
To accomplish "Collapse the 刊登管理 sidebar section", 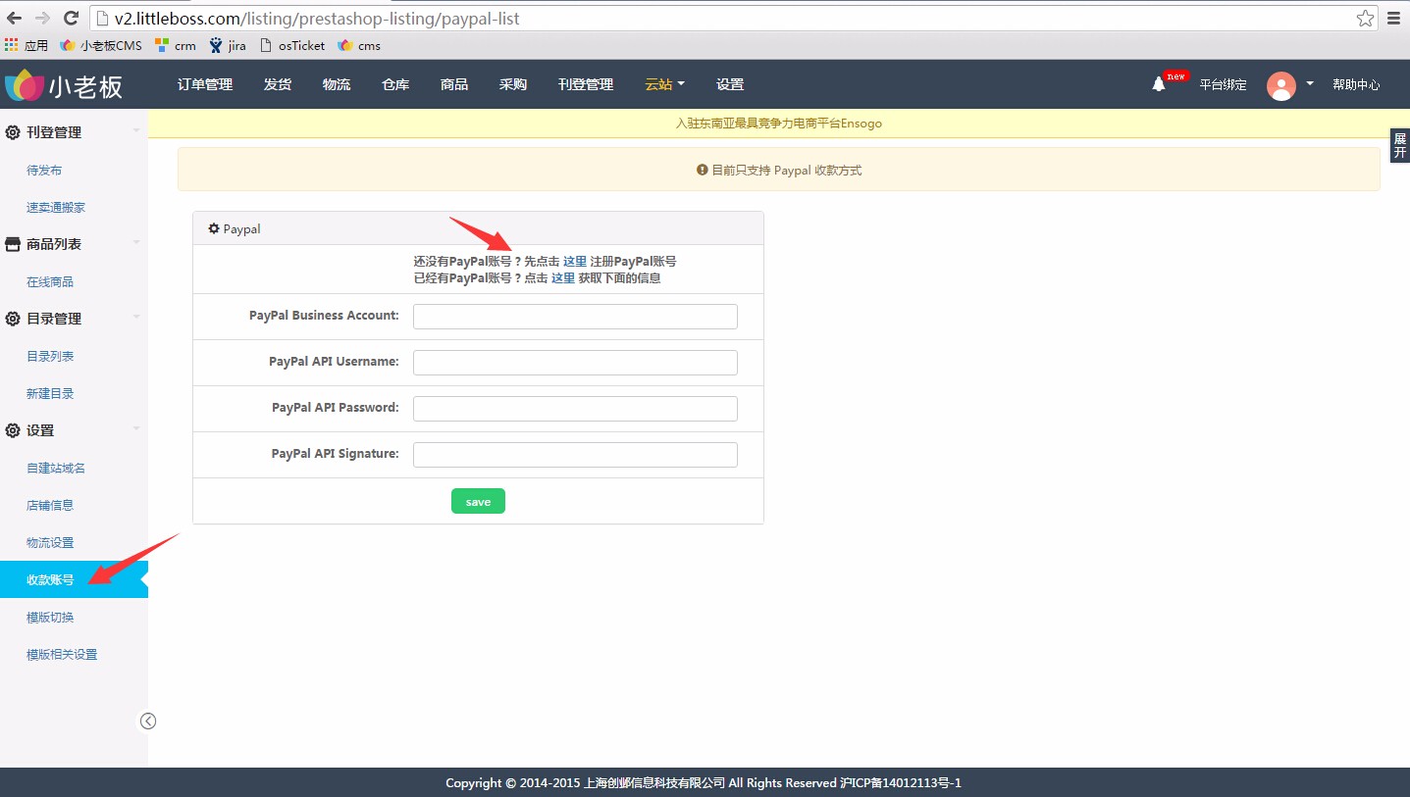I will 136,131.
